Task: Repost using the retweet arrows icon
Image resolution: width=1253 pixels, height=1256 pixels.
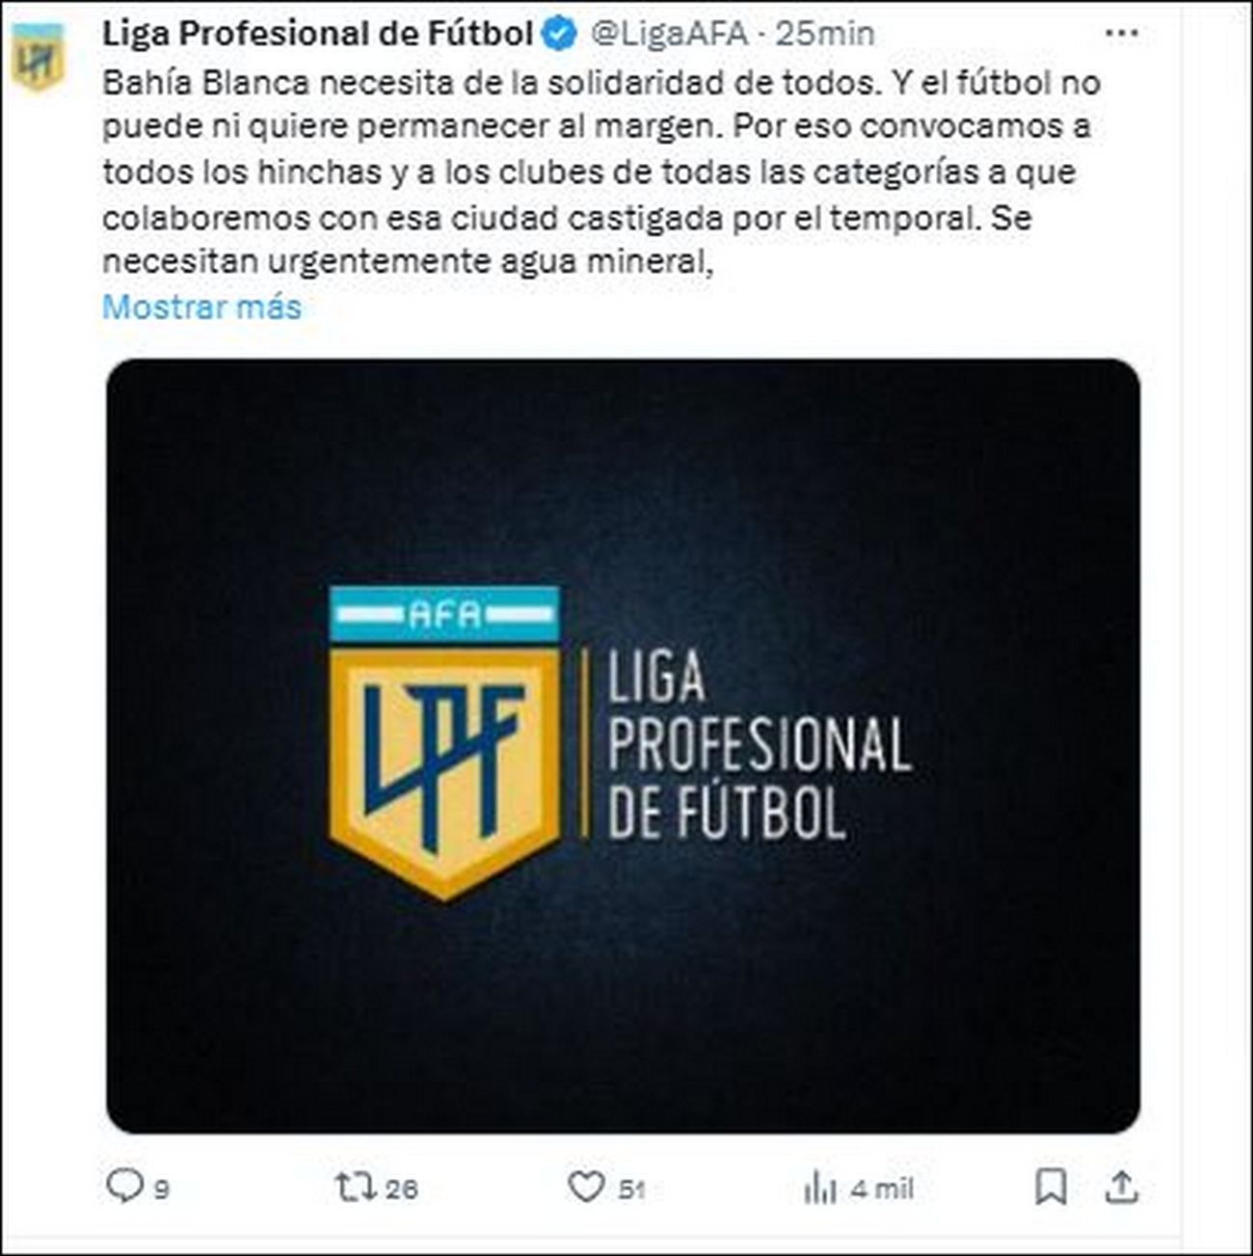Action: click(354, 1186)
